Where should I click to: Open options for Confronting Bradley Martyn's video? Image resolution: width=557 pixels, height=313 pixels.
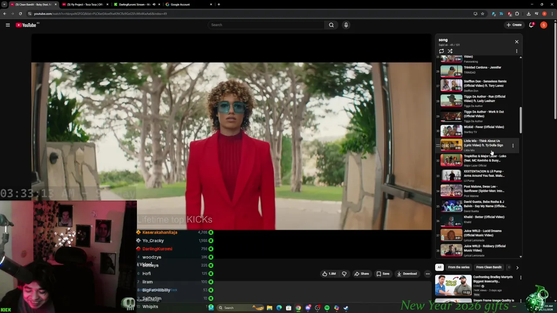coord(520,277)
